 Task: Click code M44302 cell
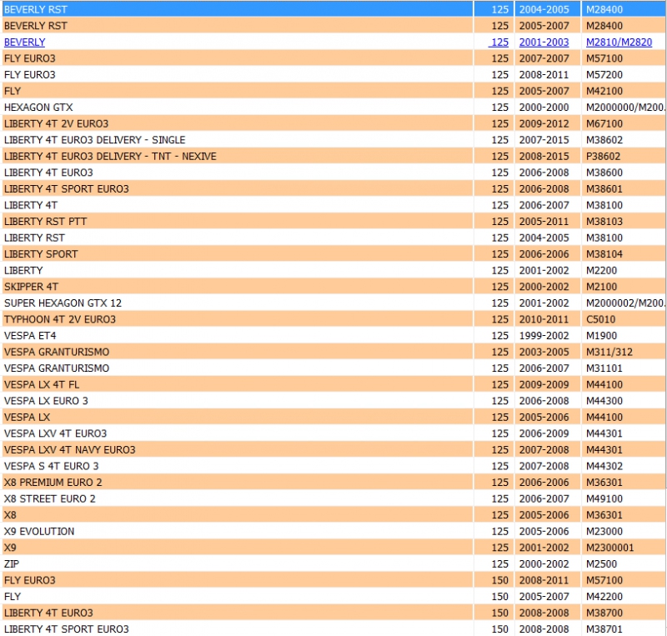click(623, 466)
